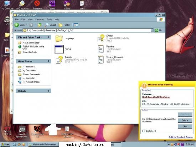Click Delete in the Anti-Virus warning
Screen dimensions: 196x147
pos(185,120)
